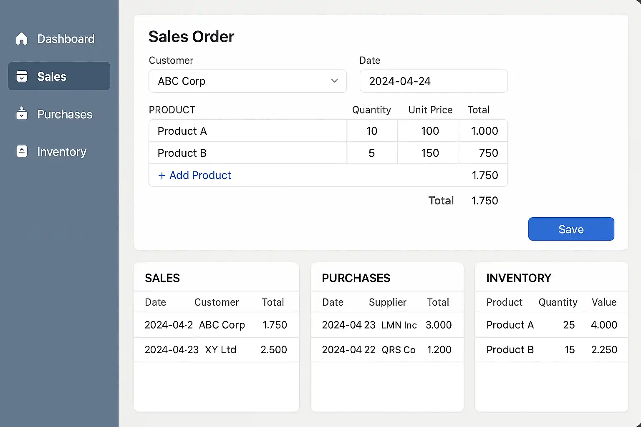
Task: Click Product B row in Inventory table
Action: [x=551, y=350]
